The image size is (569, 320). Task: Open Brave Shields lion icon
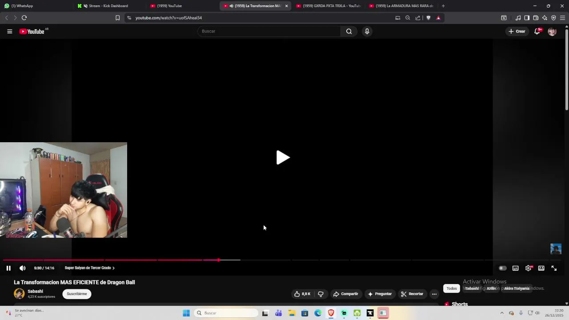[429, 18]
